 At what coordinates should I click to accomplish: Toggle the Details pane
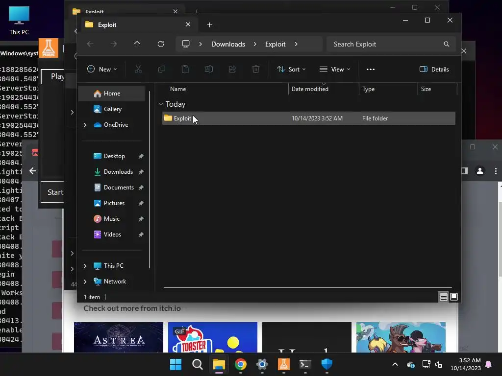pos(434,70)
